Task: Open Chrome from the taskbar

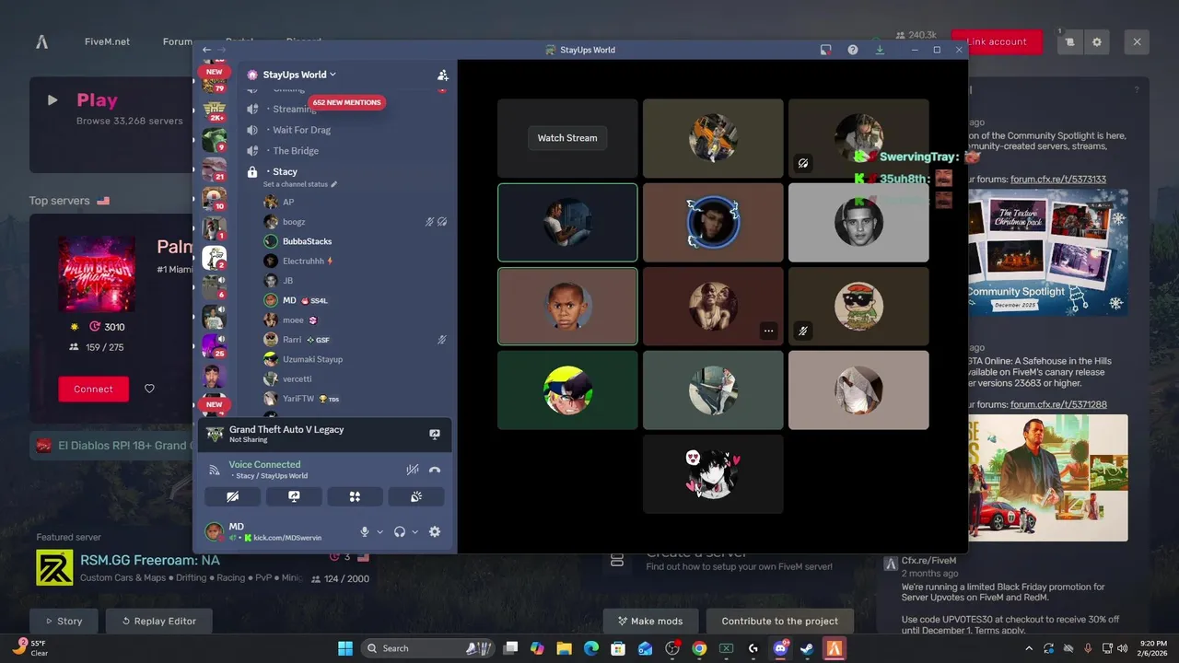Action: [699, 648]
